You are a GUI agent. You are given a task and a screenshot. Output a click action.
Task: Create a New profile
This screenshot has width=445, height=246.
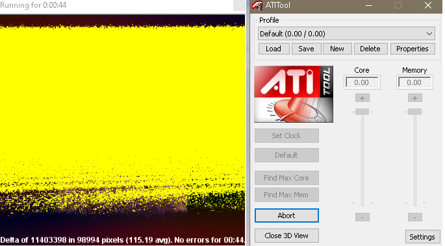337,49
